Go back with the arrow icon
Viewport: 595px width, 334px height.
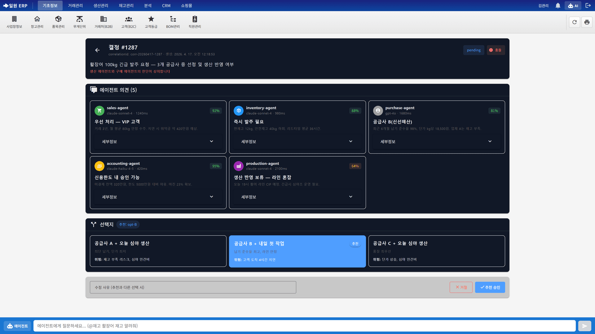[x=97, y=50]
